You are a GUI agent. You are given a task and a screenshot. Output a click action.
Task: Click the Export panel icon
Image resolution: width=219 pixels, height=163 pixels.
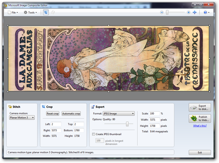tap(93, 107)
